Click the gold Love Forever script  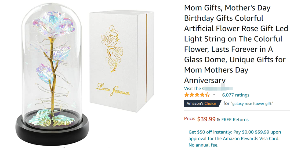113,89
